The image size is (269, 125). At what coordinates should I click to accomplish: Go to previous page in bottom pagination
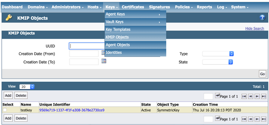pos(250,119)
